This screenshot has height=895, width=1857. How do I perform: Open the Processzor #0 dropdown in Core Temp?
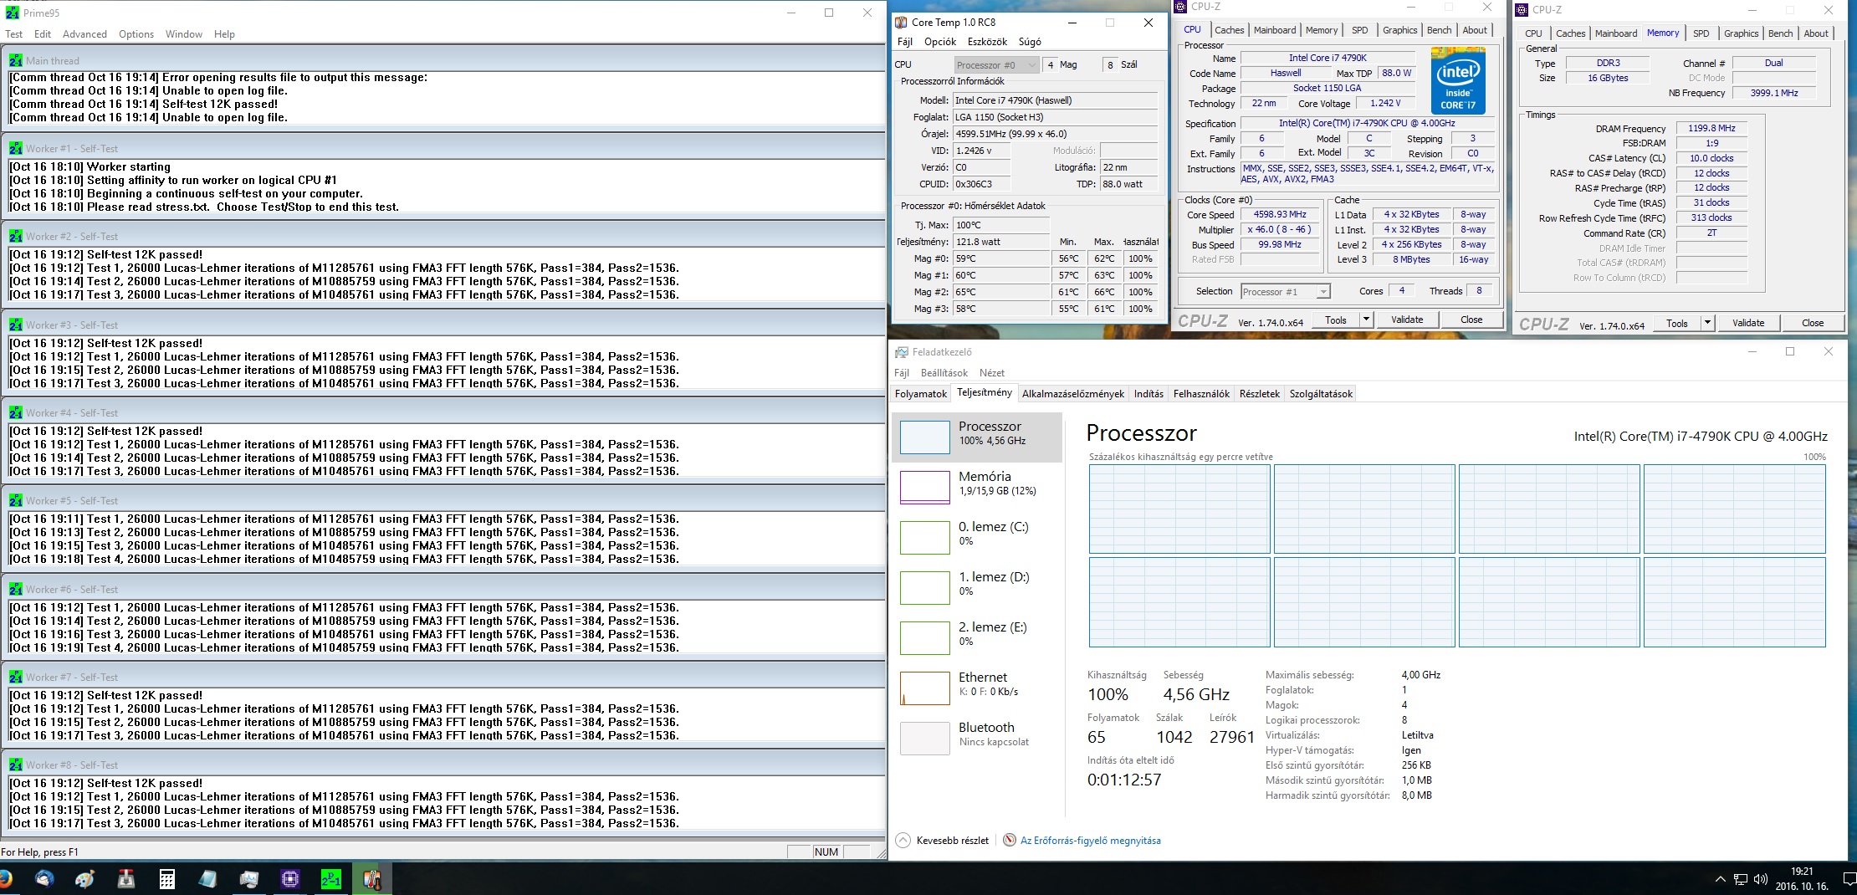[x=996, y=64]
